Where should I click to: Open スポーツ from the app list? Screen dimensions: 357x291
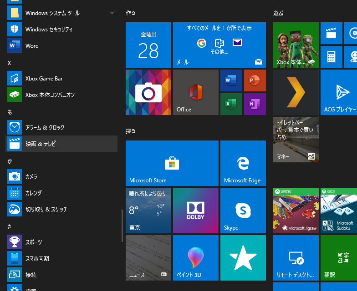point(61,242)
